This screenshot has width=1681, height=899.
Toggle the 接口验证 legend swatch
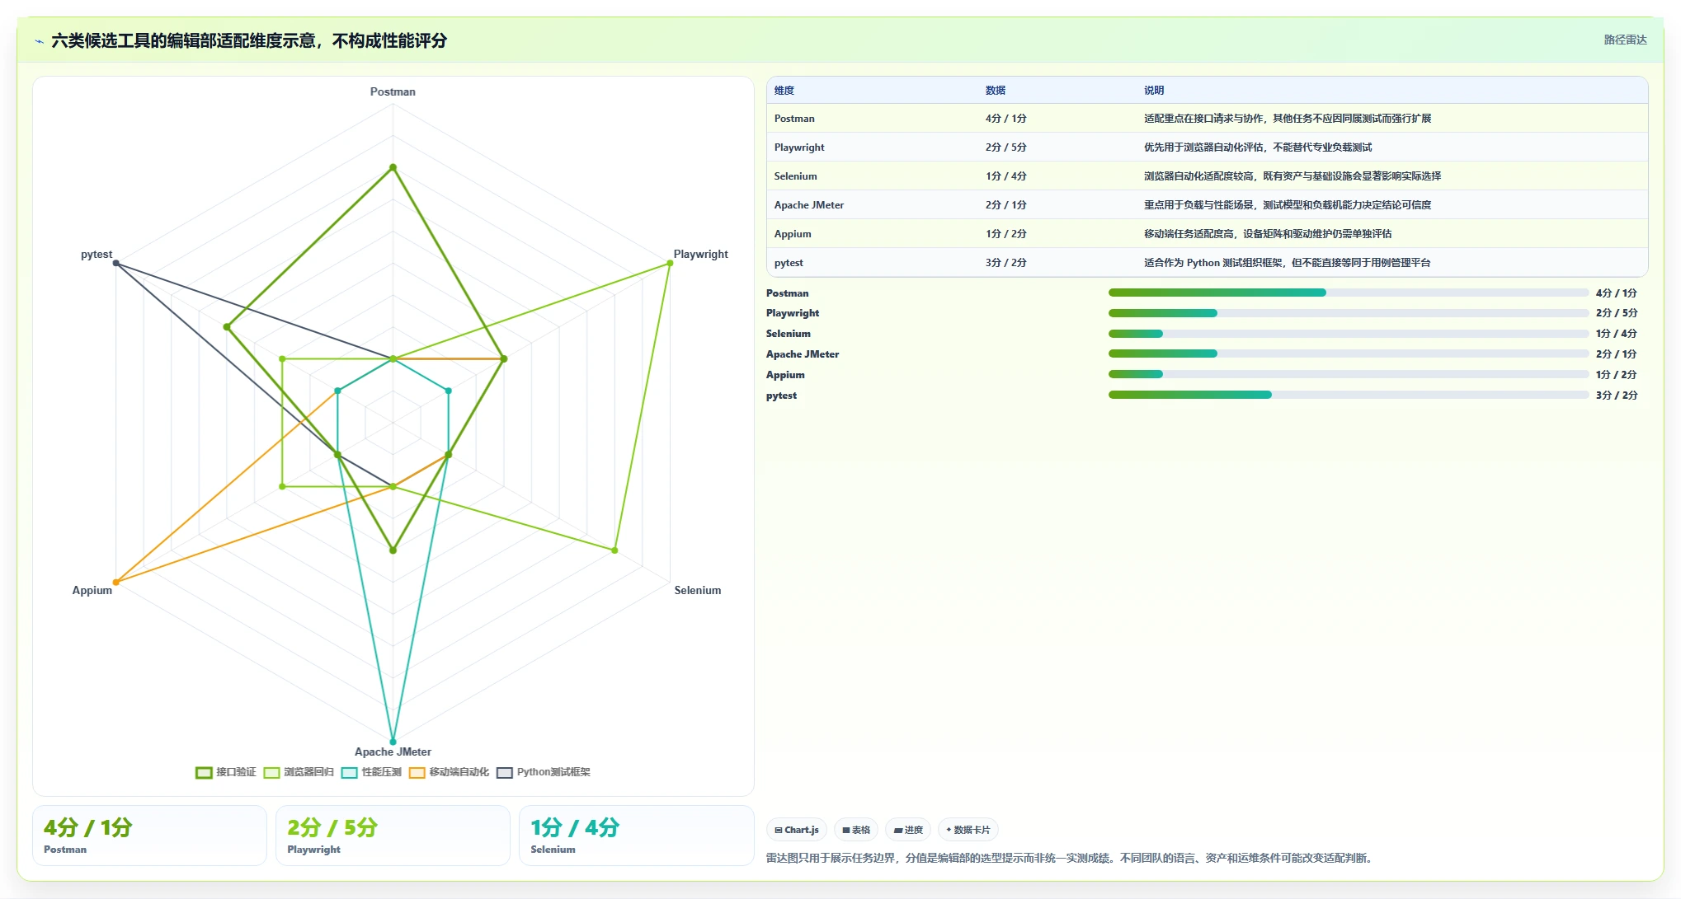click(x=204, y=772)
